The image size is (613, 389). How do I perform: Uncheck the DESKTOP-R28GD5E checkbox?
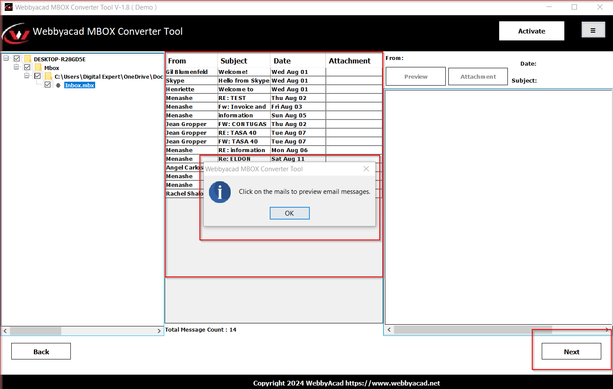[x=17, y=59]
